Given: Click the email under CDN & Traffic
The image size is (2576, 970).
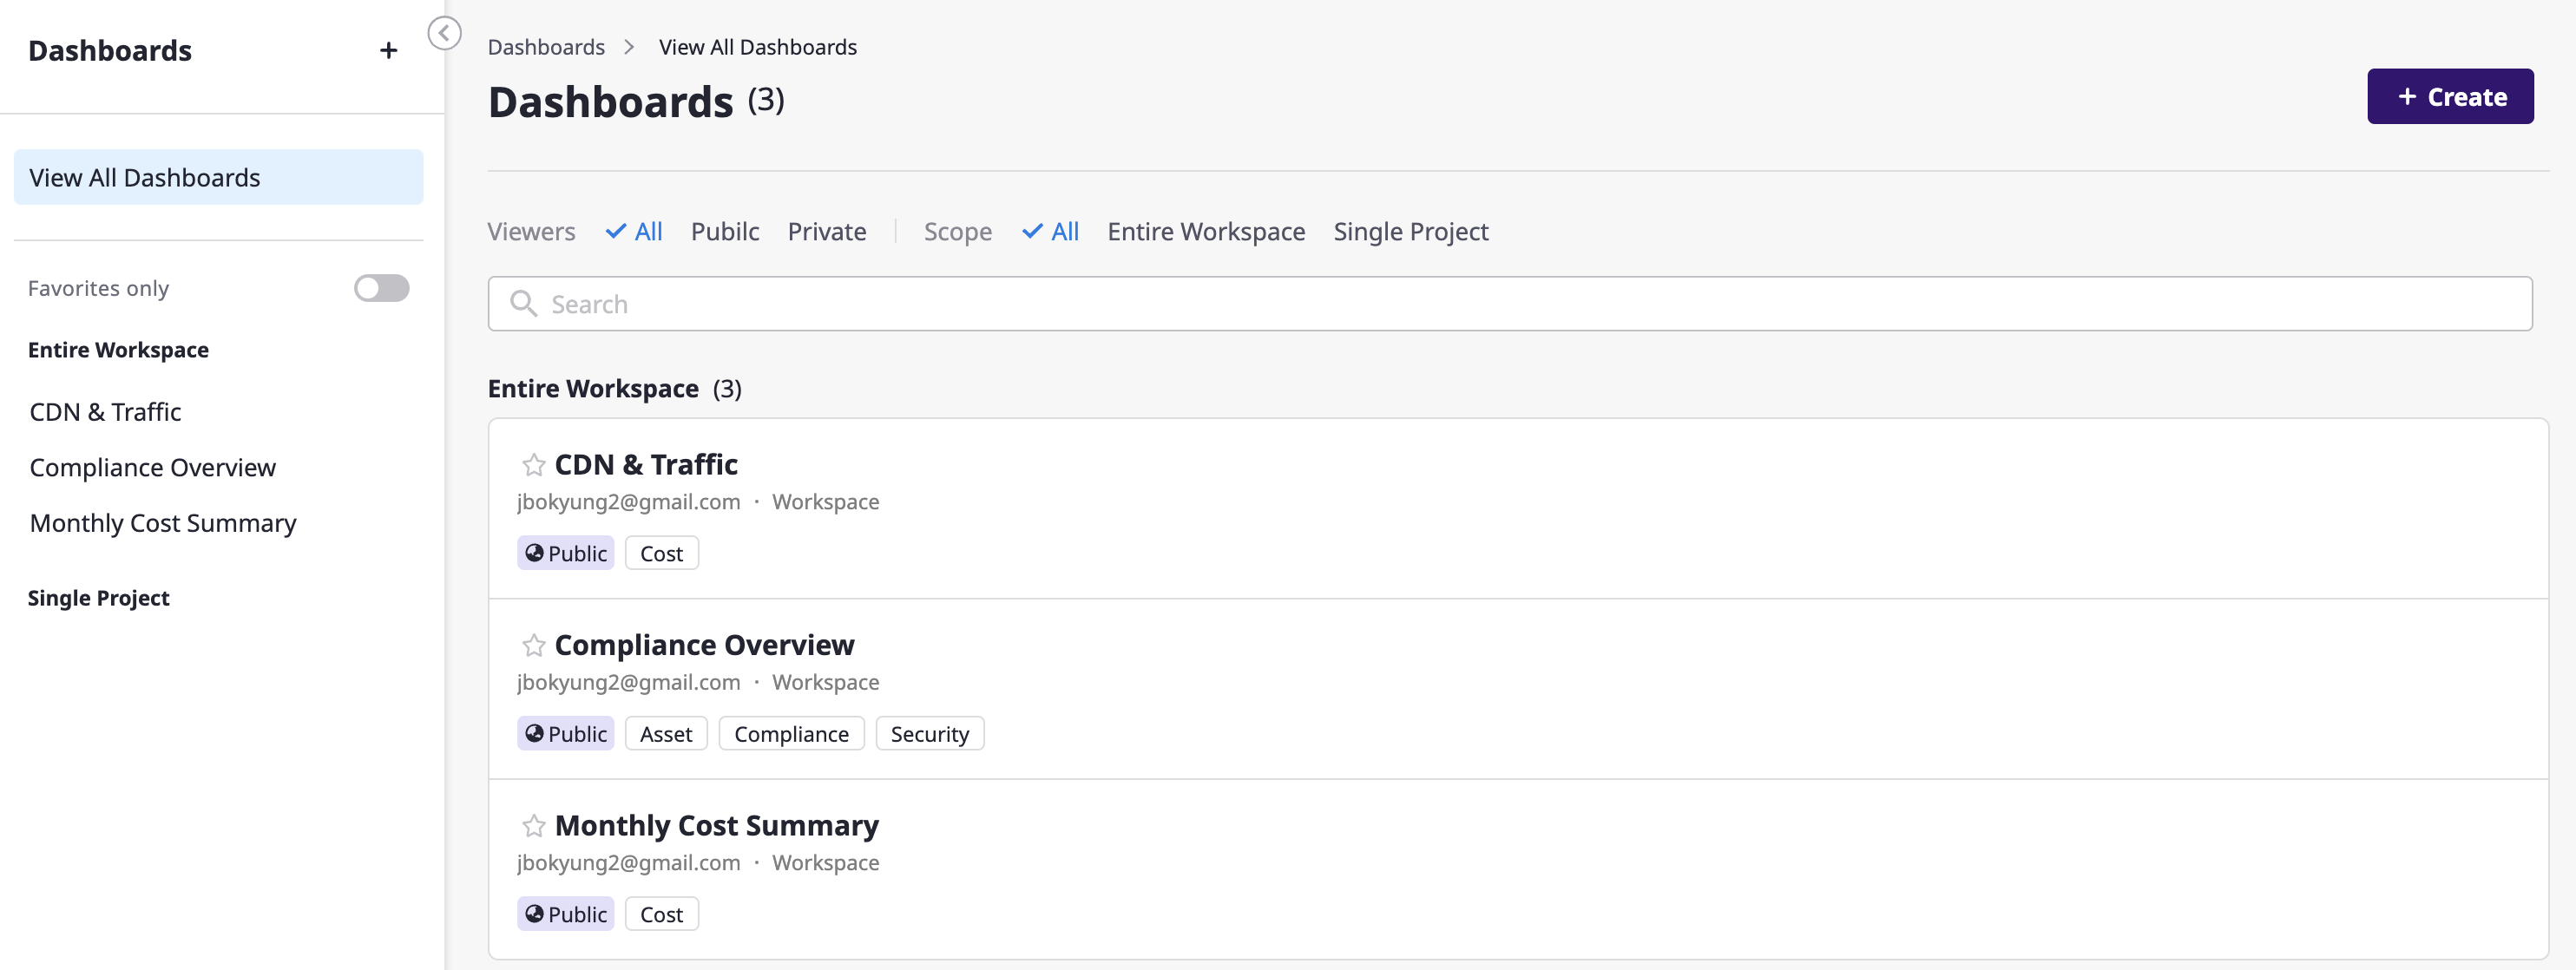Looking at the screenshot, I should click(628, 502).
